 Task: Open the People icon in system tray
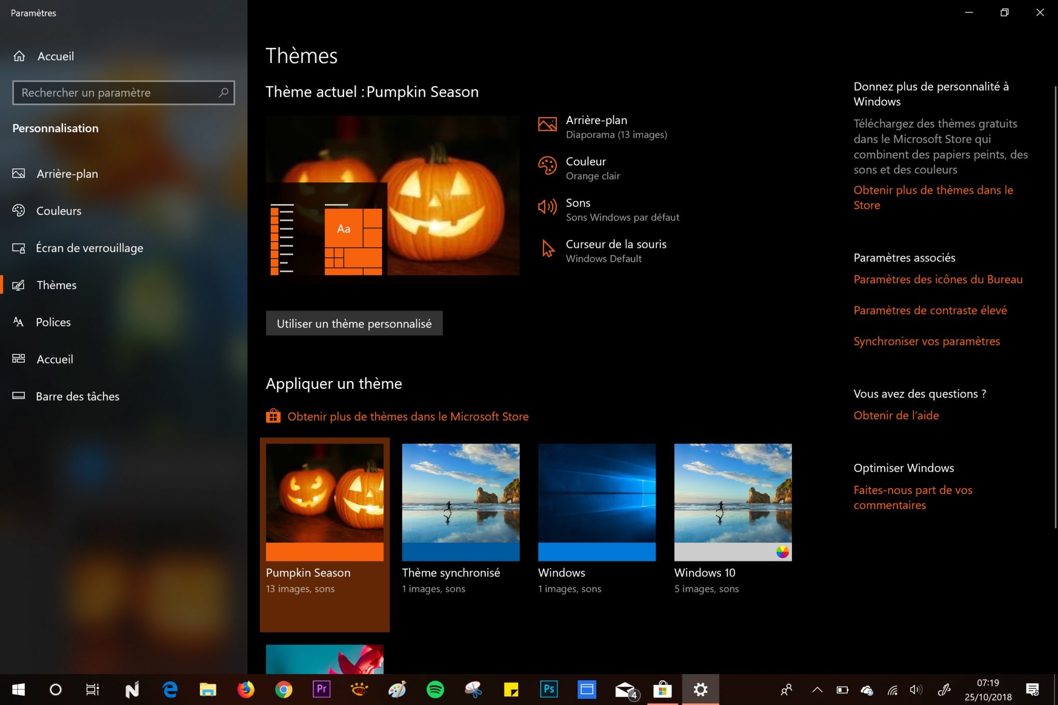786,690
